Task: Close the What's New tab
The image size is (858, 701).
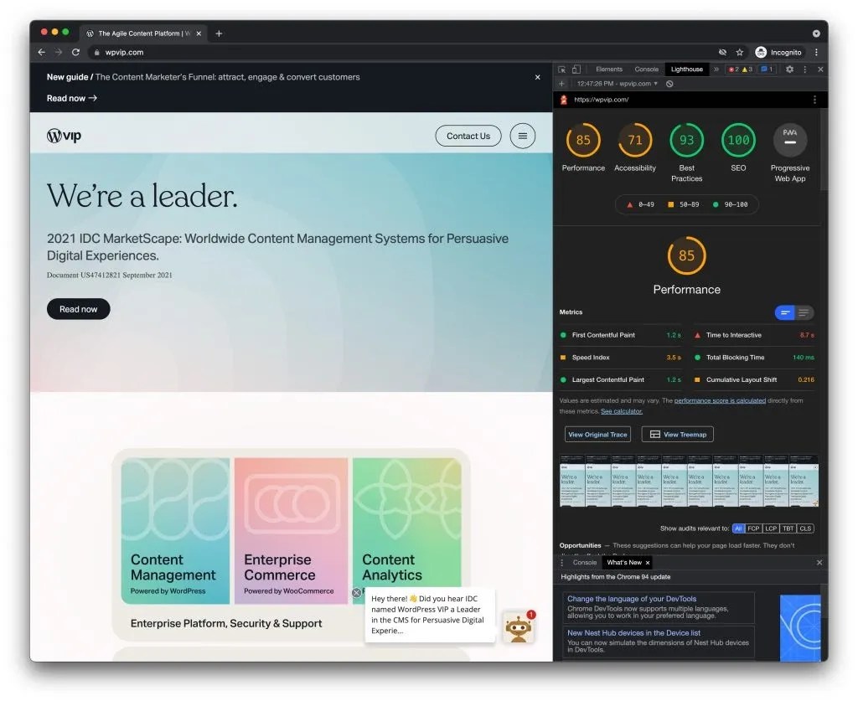Action: click(x=648, y=563)
